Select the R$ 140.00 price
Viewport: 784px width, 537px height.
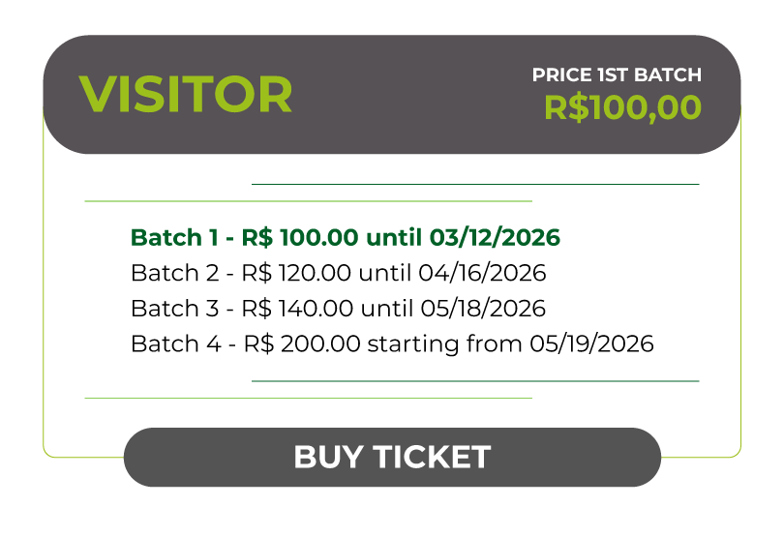(x=295, y=309)
